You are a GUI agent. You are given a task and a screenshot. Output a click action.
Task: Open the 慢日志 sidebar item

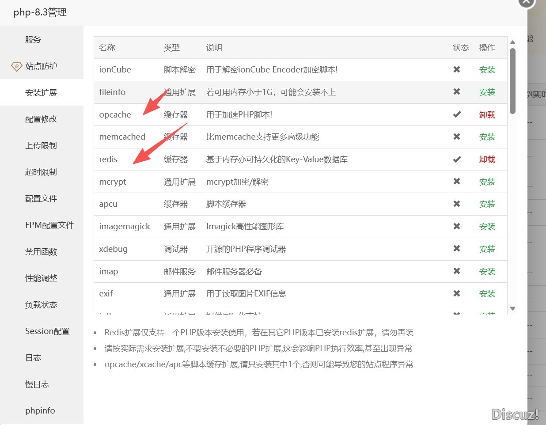coord(37,384)
